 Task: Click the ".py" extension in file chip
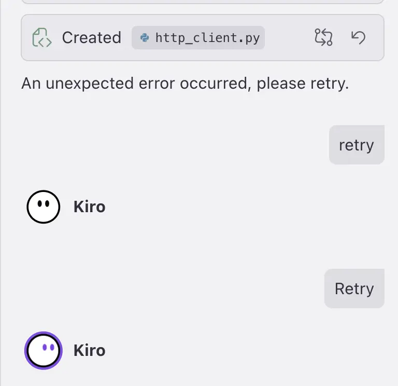point(249,38)
